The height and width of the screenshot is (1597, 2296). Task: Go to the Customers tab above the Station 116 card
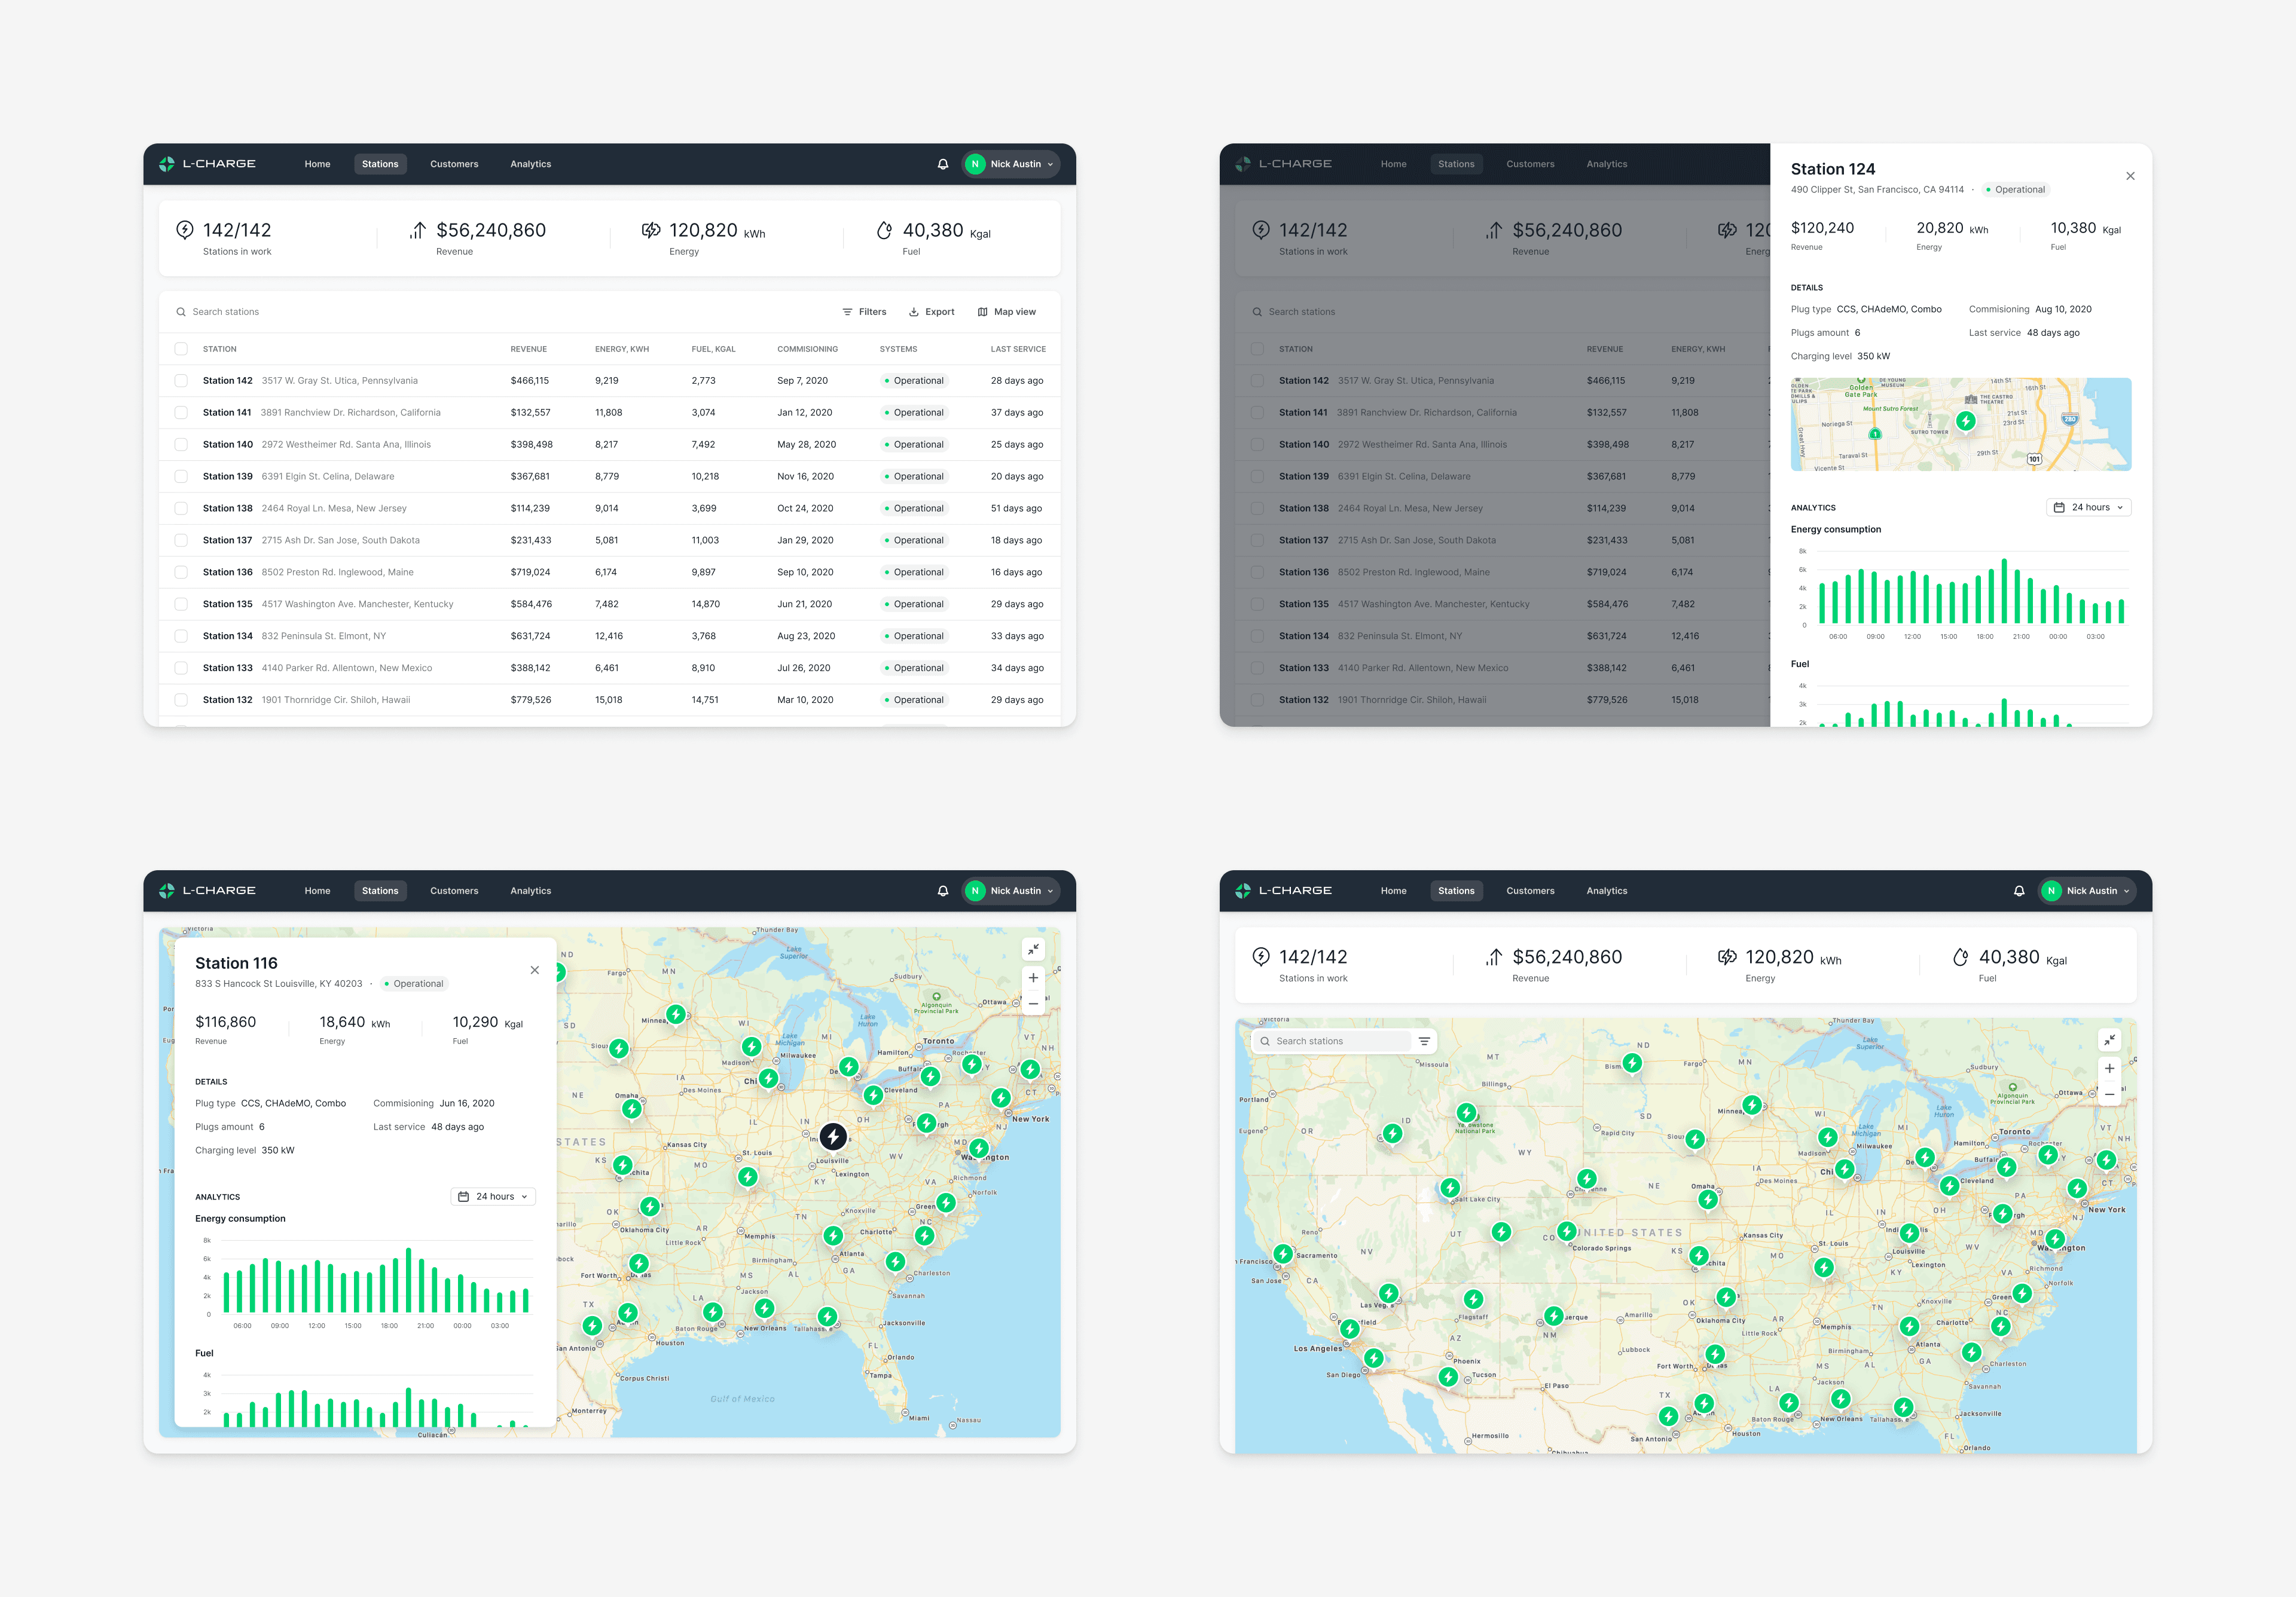tap(454, 891)
